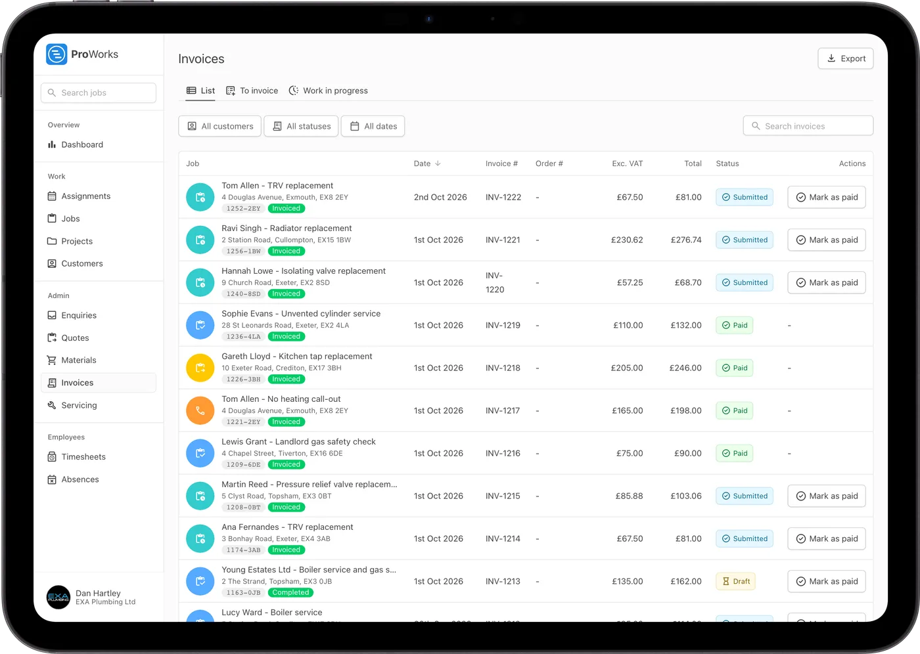Click the Submitted badge for INV-1221

pyautogui.click(x=745, y=240)
